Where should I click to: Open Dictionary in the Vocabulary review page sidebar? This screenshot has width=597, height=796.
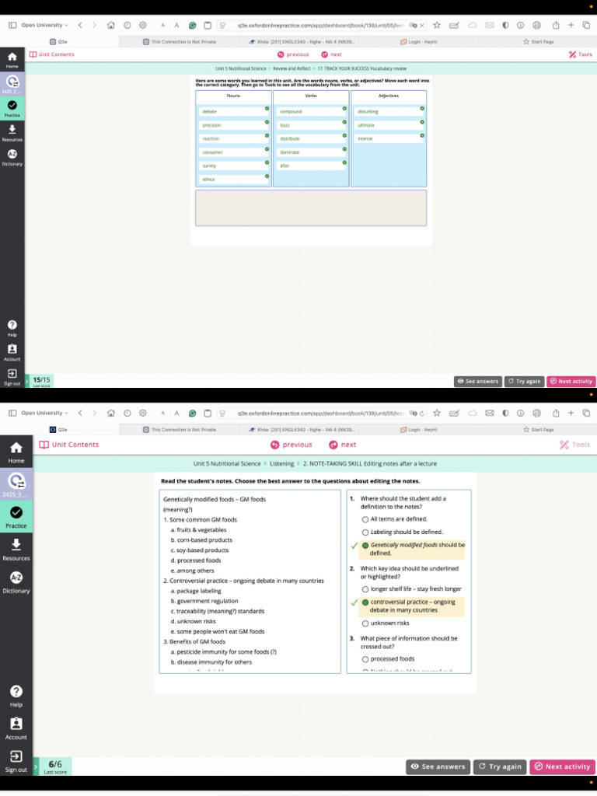pos(12,157)
